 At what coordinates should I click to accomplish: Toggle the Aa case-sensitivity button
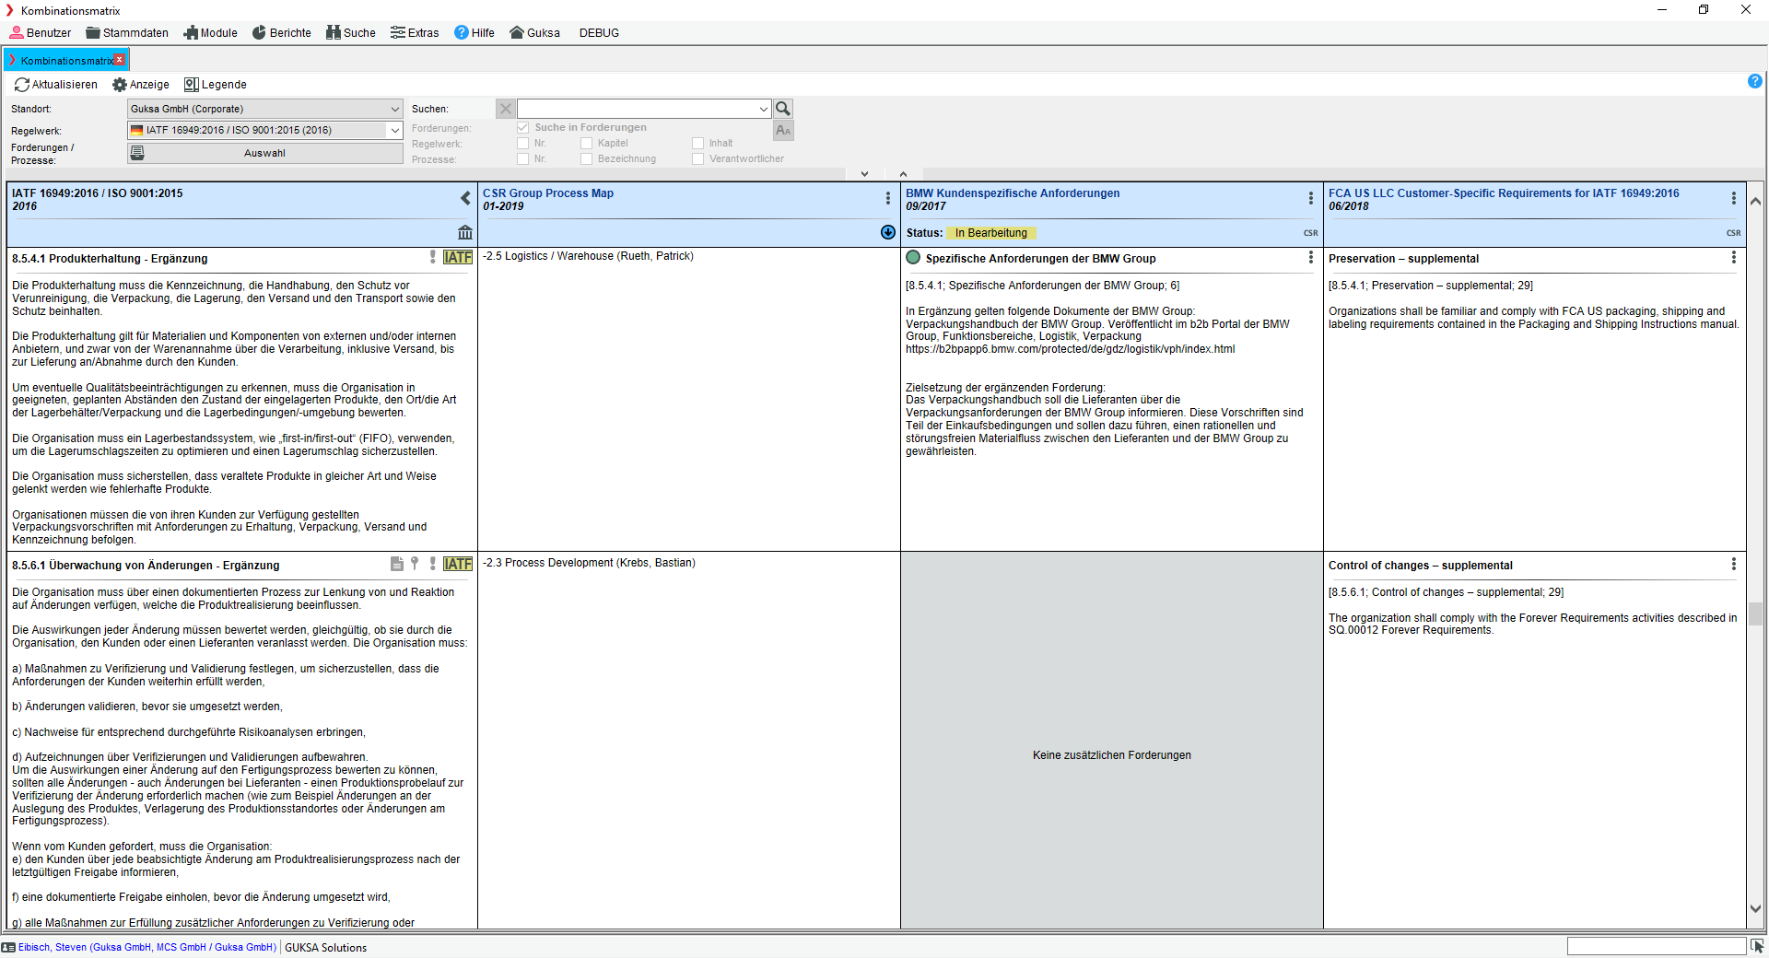click(783, 131)
